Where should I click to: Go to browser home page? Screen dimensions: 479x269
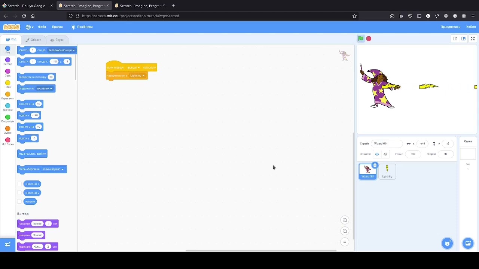33,16
